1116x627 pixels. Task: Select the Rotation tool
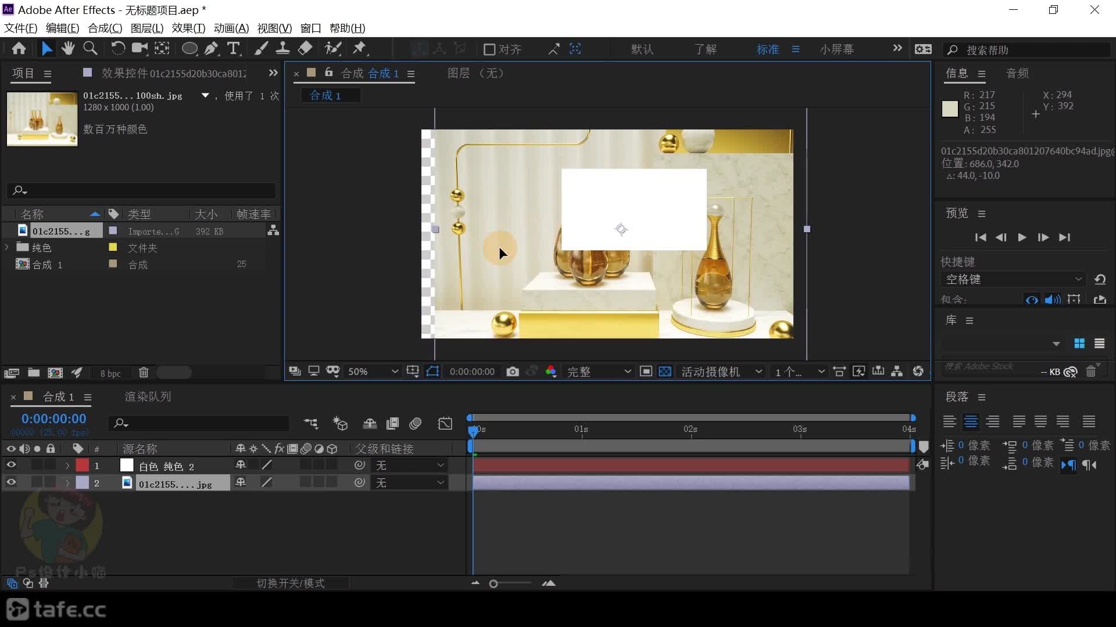click(118, 49)
